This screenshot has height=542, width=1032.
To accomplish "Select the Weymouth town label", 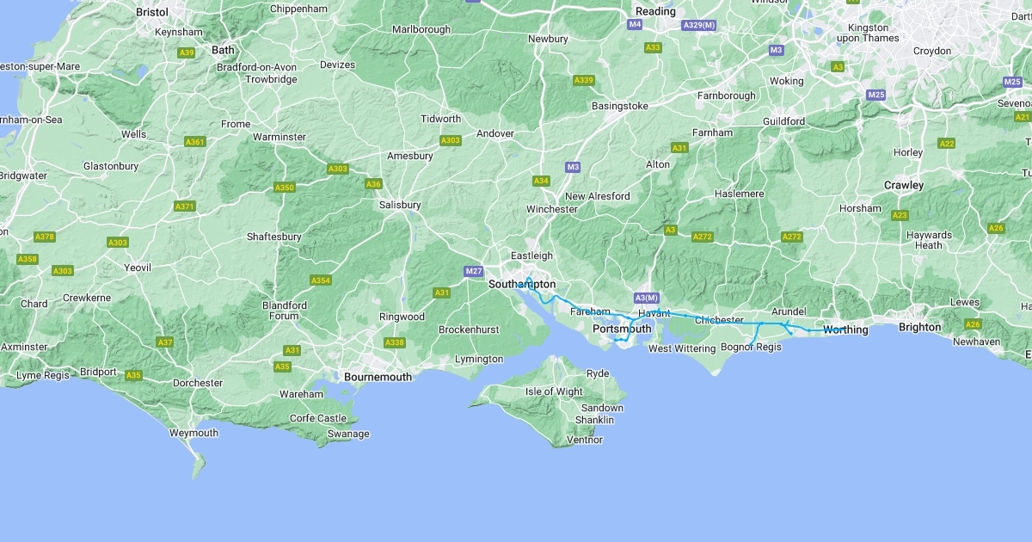I will [194, 433].
